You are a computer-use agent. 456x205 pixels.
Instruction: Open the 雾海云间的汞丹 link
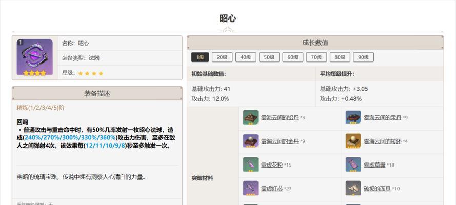383,117
